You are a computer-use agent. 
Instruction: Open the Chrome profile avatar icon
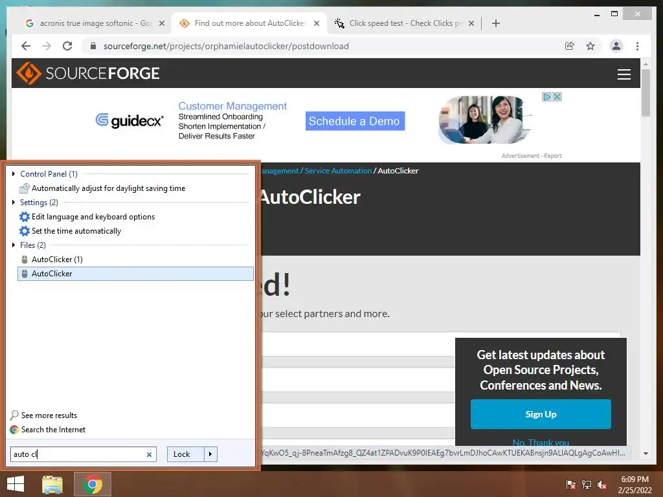tap(616, 46)
